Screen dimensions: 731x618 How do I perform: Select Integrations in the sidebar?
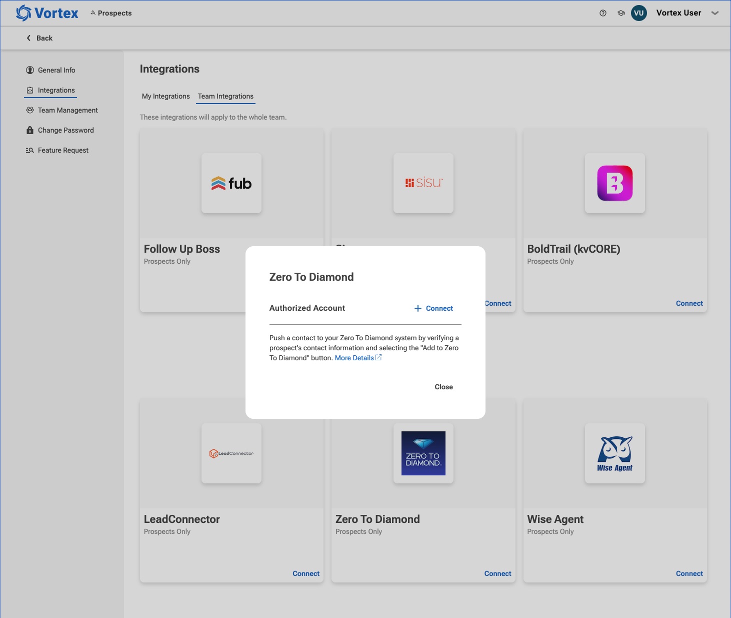(x=50, y=90)
